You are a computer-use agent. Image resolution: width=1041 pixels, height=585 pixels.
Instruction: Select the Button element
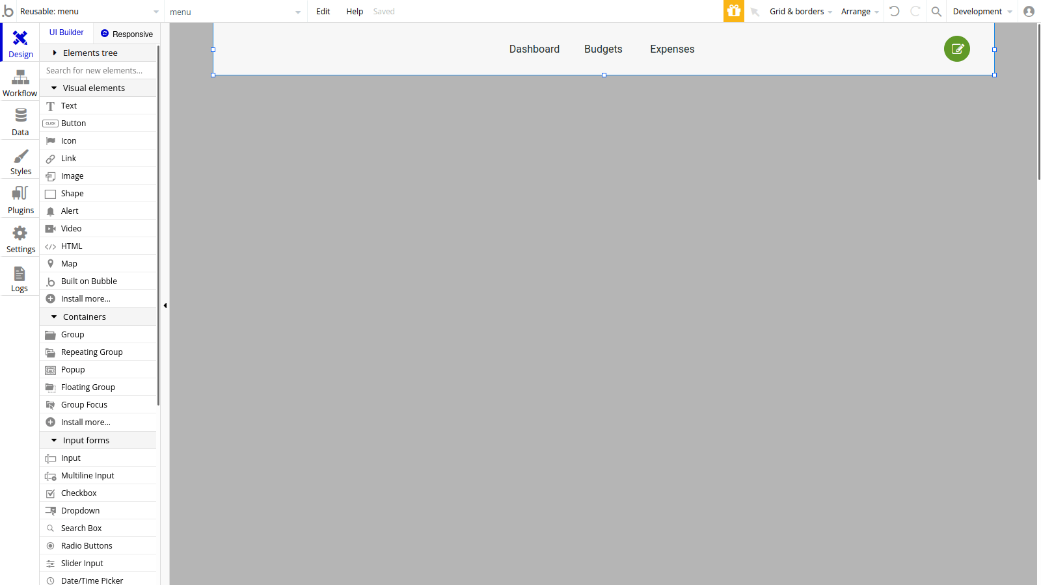pyautogui.click(x=98, y=123)
